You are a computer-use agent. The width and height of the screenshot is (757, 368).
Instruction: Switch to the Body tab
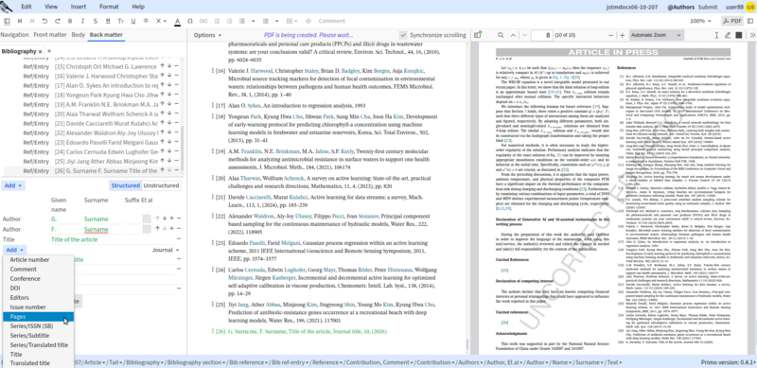[x=79, y=35]
